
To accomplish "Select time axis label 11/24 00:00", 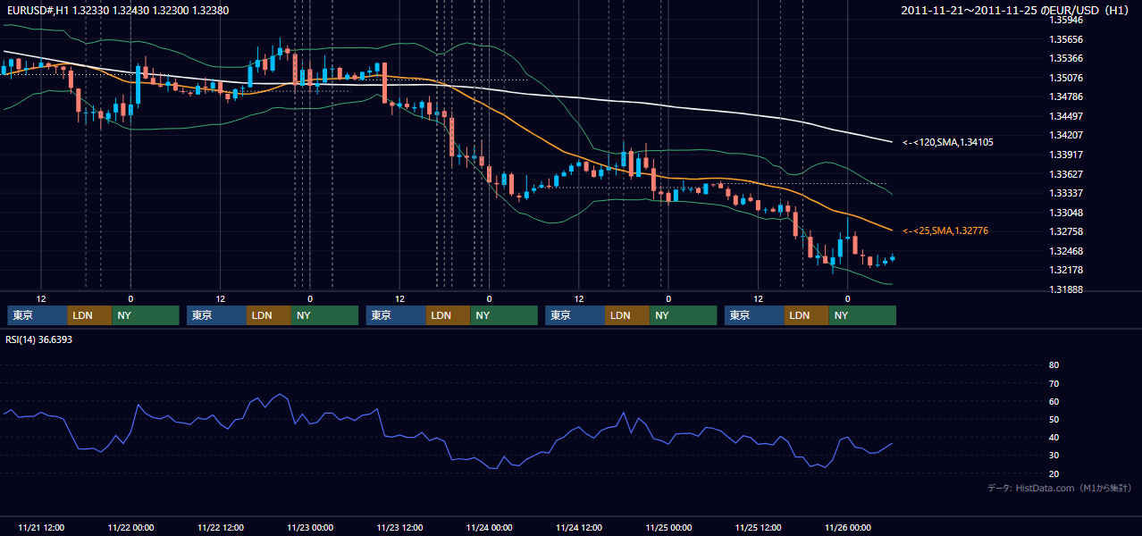I will click(490, 527).
